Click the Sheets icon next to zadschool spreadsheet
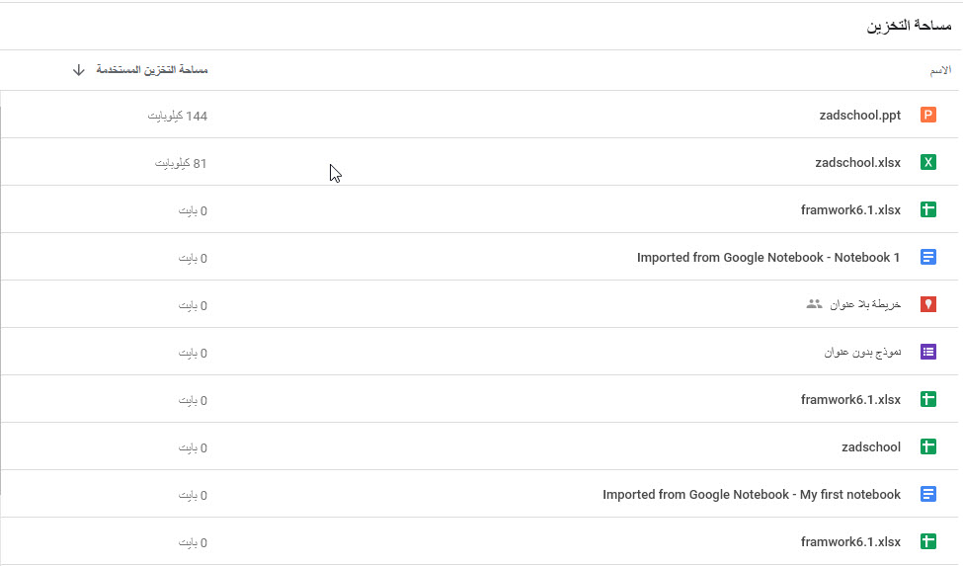Image resolution: width=963 pixels, height=566 pixels. pyautogui.click(x=928, y=446)
